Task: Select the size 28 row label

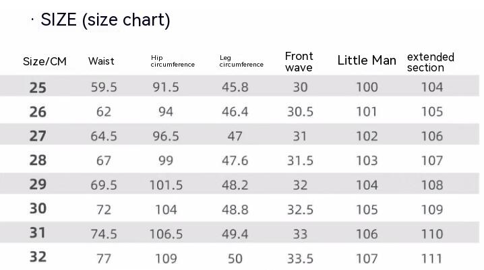Action: coord(38,160)
